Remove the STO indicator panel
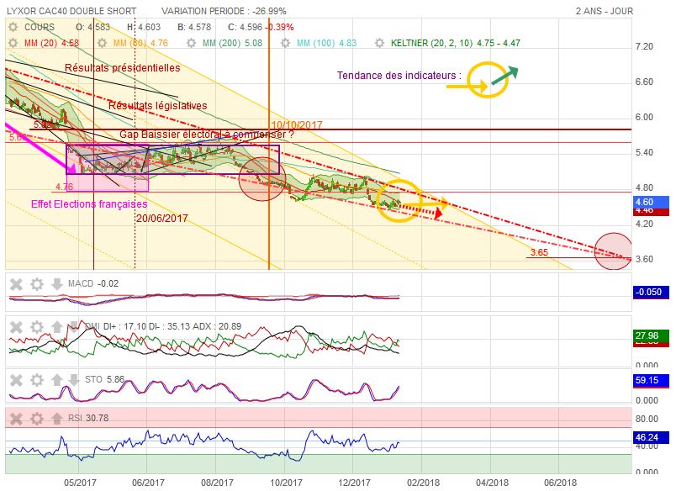The width and height of the screenshot is (676, 491). click(16, 380)
